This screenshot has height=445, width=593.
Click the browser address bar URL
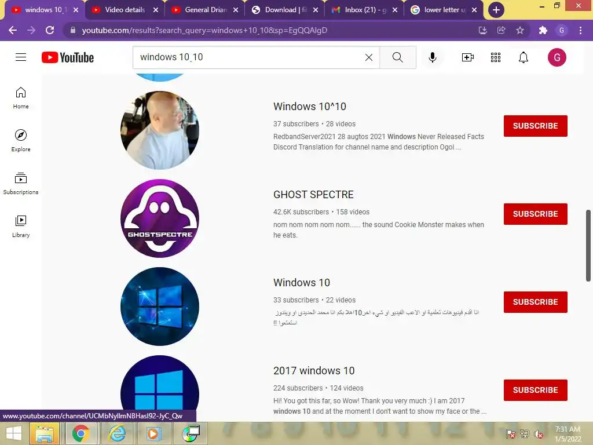(204, 30)
